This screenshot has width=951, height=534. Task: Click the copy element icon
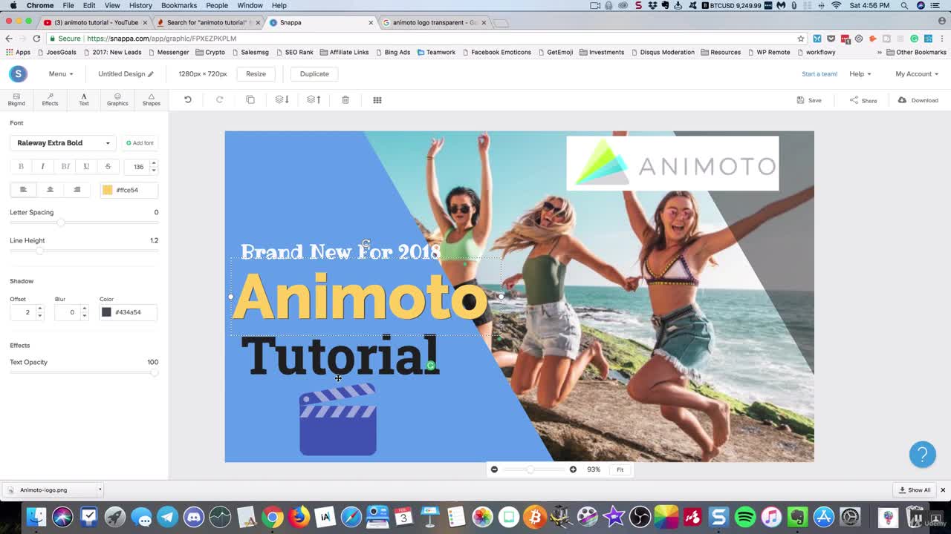250,99
